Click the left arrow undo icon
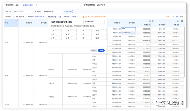 pyautogui.click(x=174, y=17)
